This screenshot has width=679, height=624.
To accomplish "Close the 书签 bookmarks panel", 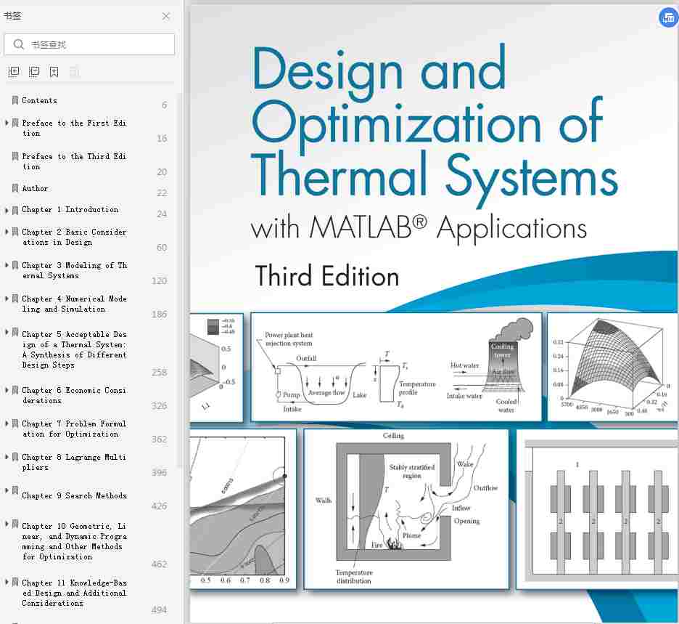I will click(166, 17).
